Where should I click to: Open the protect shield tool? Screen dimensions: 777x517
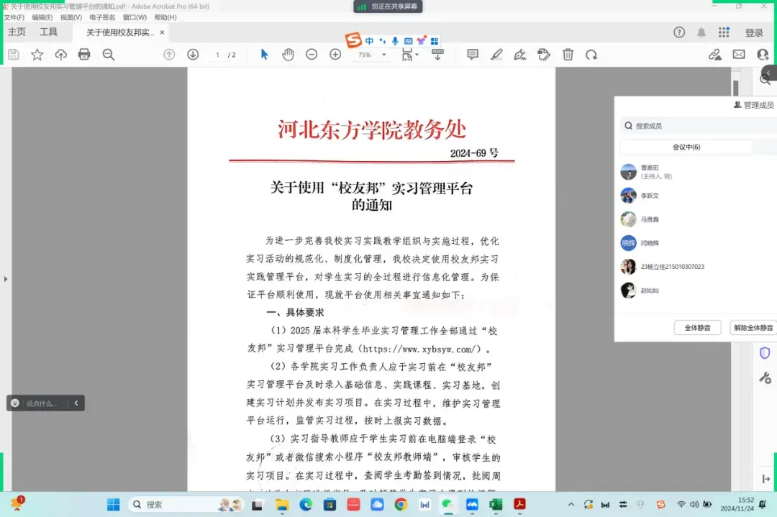pyautogui.click(x=765, y=352)
